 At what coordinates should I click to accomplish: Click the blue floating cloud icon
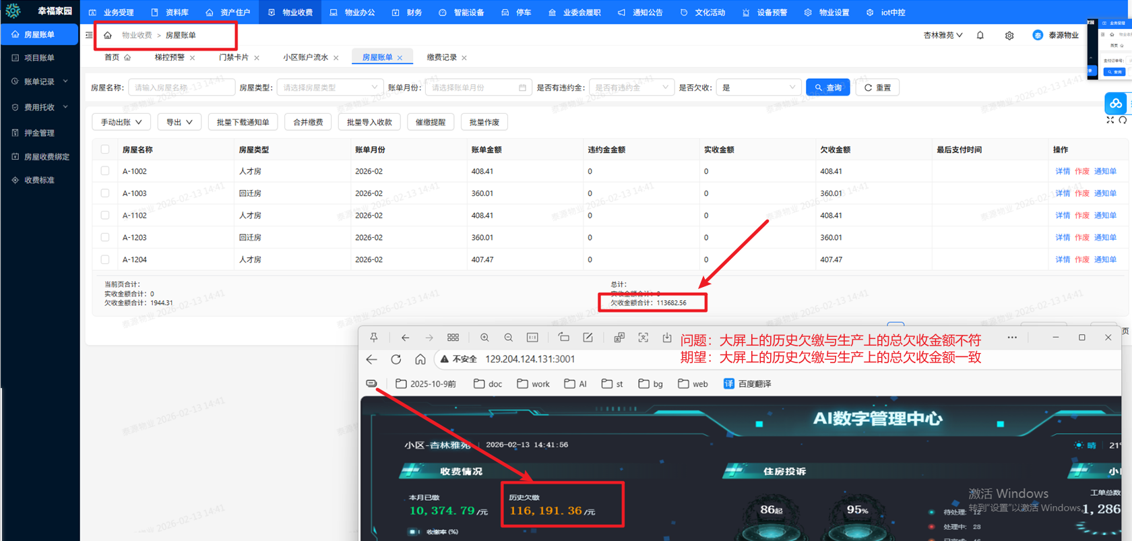pyautogui.click(x=1116, y=103)
